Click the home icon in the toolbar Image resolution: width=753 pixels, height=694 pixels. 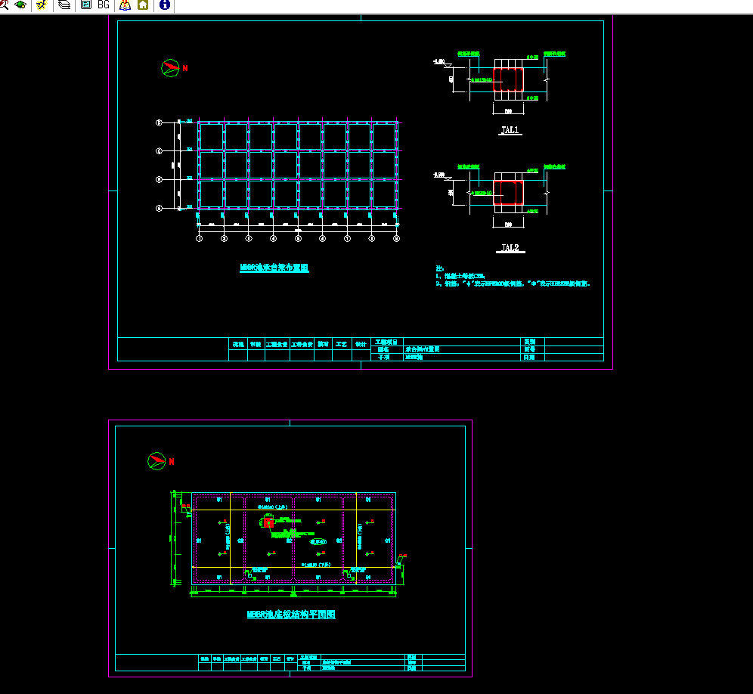pyautogui.click(x=143, y=5)
